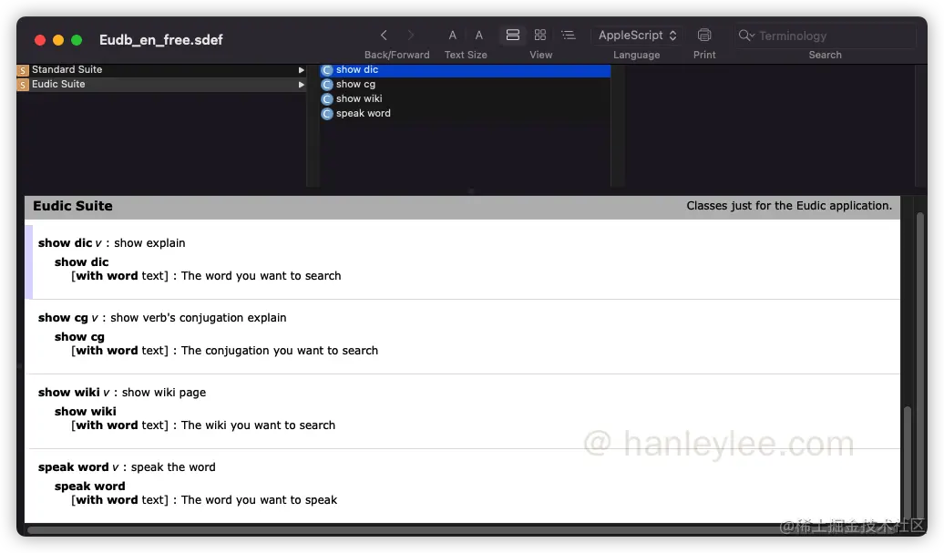Click 'speak the word' definition line
944x553 pixels.
coord(173,467)
